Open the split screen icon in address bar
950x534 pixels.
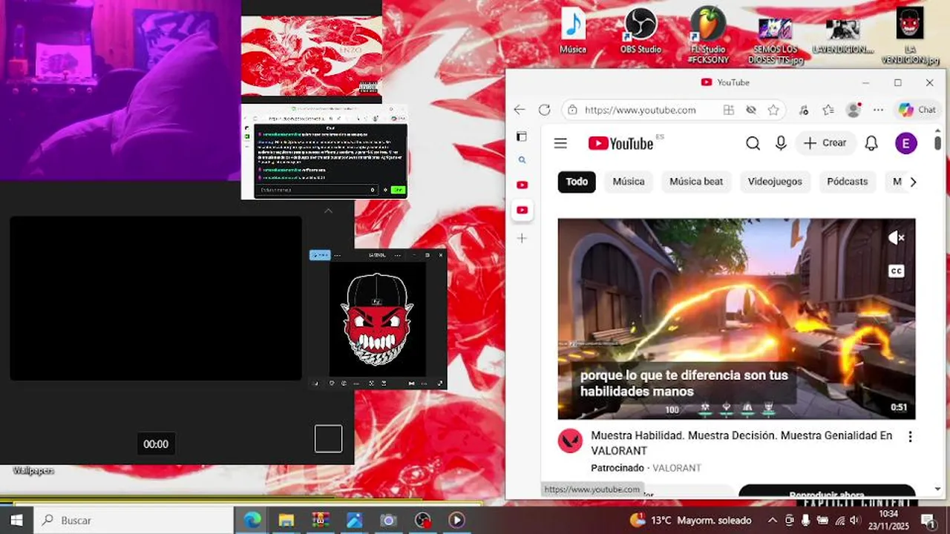729,110
